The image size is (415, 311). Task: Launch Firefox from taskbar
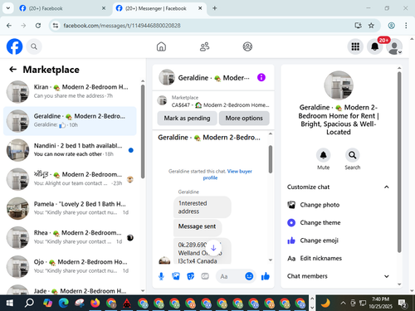pyautogui.click(x=95, y=304)
